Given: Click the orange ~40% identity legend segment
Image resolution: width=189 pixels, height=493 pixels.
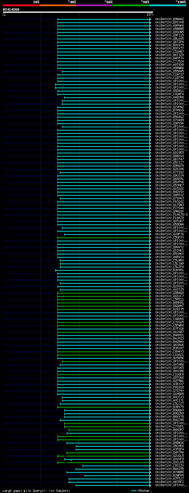Looking at the screenshot, I should pos(58,5).
